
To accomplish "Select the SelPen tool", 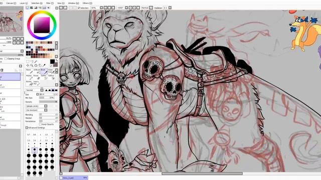I will (x=44, y=77).
